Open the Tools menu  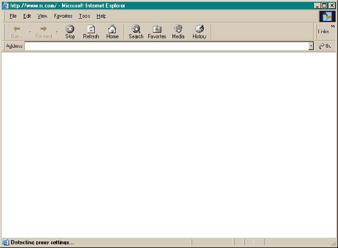(x=84, y=16)
